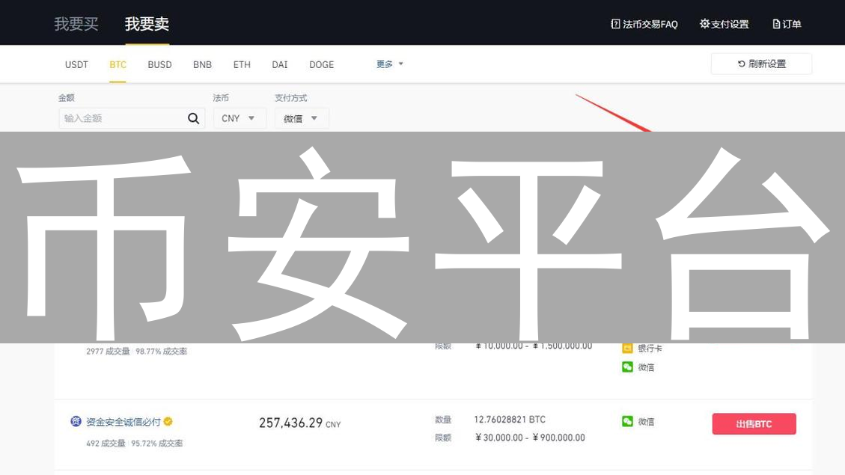Select the BNB coin tab

(x=202, y=64)
